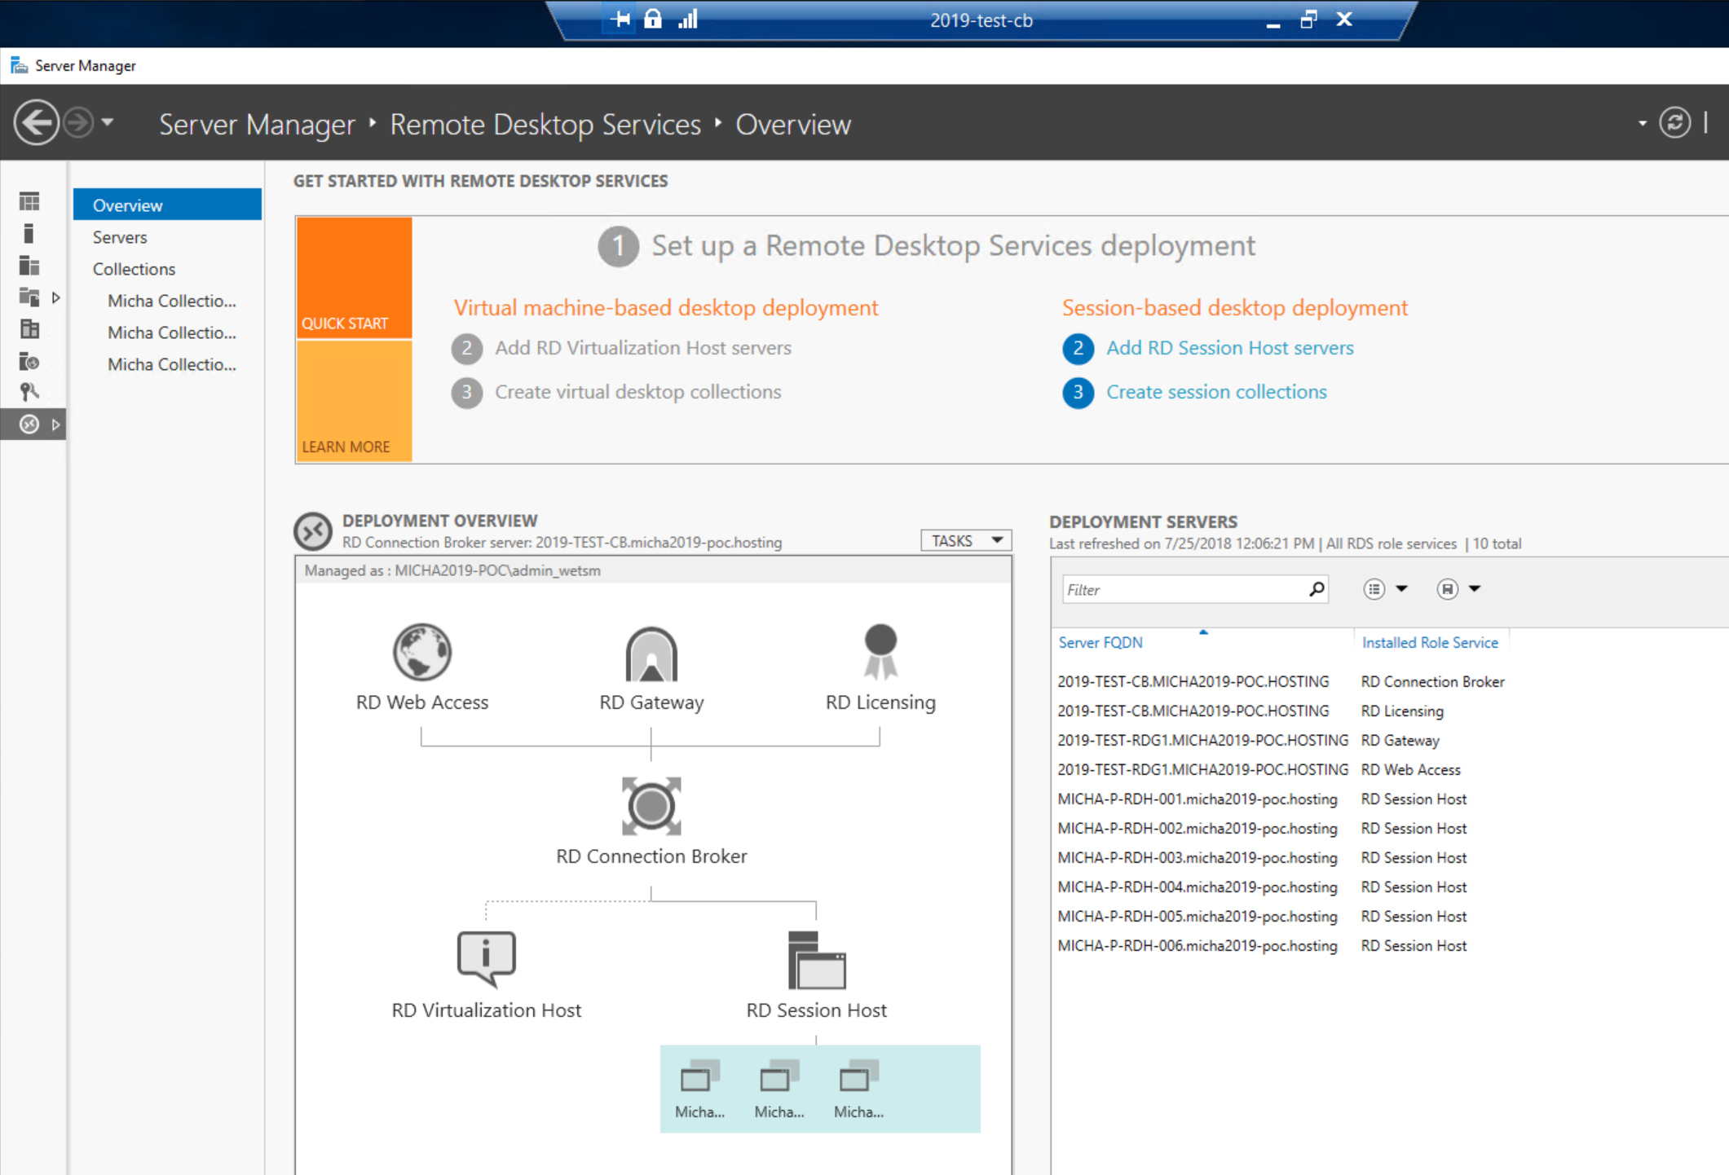This screenshot has width=1729, height=1175.
Task: Open the Deployment Overview TASKS dropdown
Action: (966, 541)
